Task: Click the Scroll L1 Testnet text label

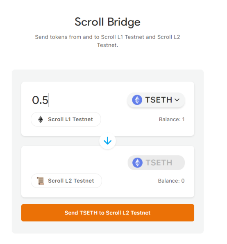Action: tap(70, 120)
